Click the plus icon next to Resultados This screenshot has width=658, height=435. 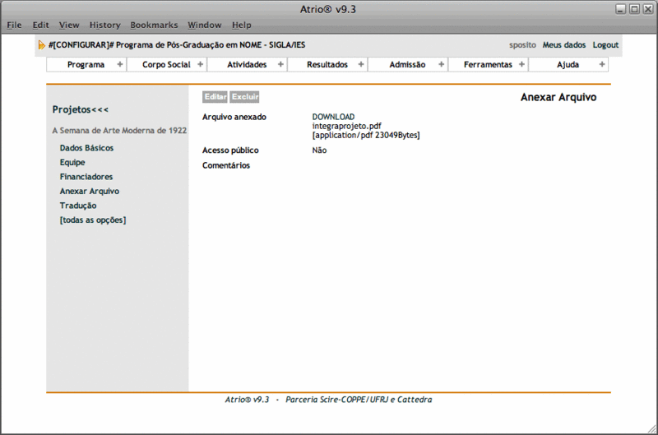pos(361,64)
